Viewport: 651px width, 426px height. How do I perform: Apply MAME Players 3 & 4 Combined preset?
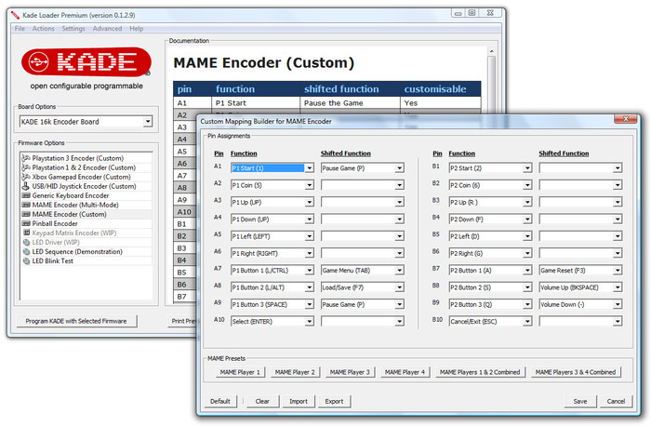coord(576,372)
